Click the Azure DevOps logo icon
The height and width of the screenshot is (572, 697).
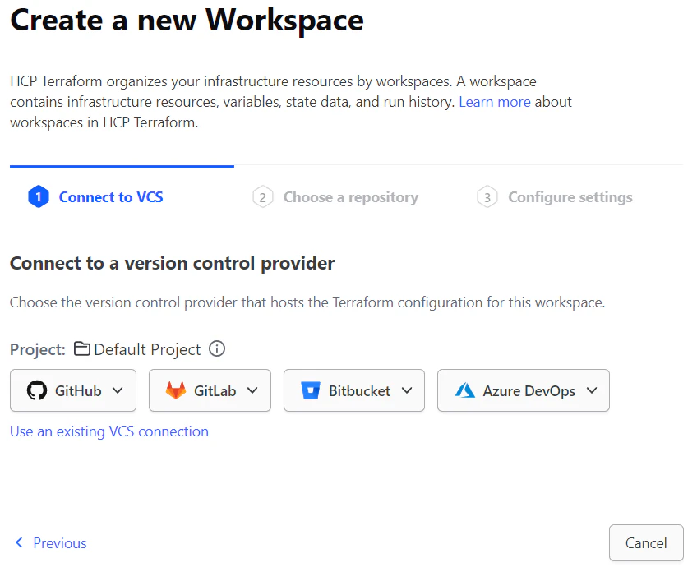pyautogui.click(x=465, y=390)
